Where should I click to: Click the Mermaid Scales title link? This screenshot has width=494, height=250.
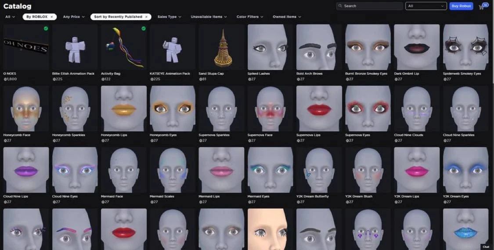click(x=162, y=196)
